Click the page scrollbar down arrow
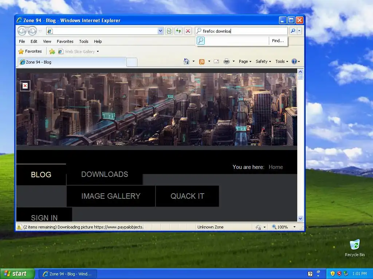373x279 pixels. click(x=300, y=218)
